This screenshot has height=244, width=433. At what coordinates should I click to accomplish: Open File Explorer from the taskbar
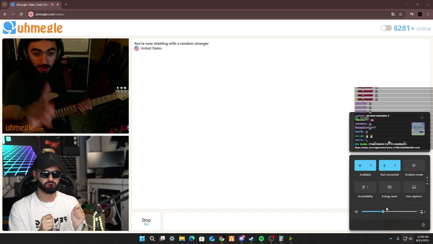[x=182, y=239]
